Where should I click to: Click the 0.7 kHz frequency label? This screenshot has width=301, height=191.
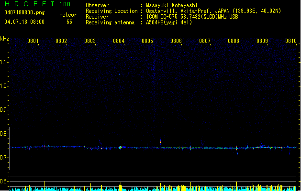pos(4,158)
